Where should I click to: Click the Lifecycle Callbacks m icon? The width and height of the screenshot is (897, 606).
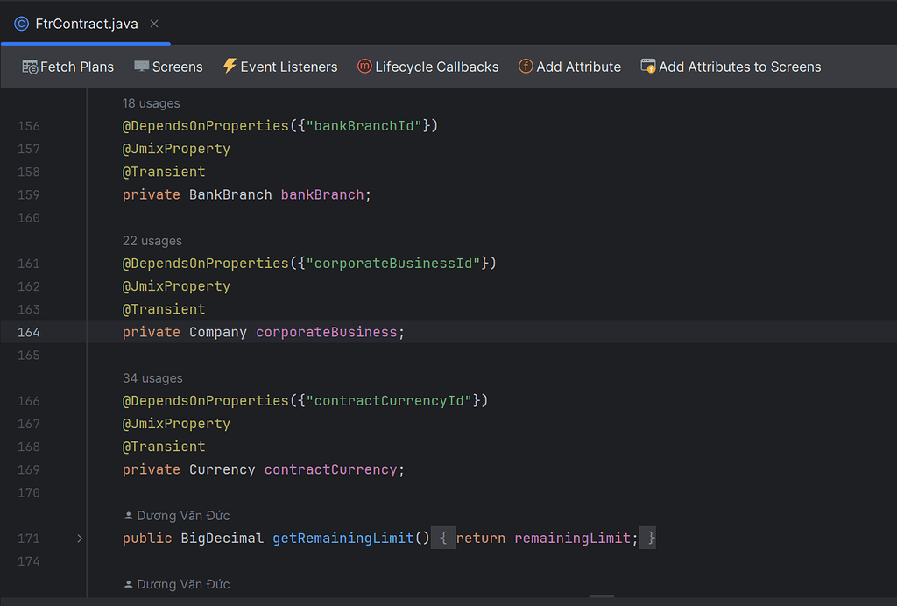coord(364,67)
